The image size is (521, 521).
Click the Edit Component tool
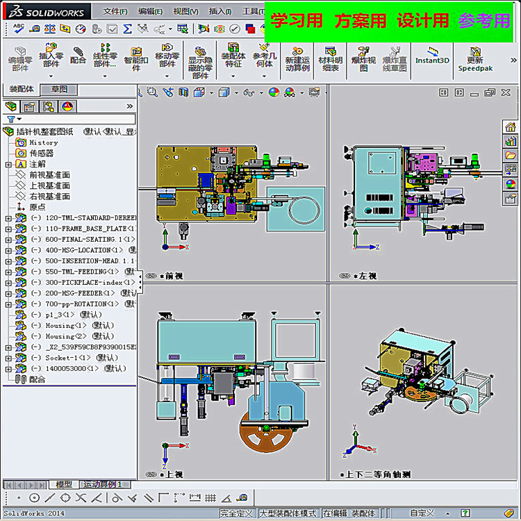(20, 60)
